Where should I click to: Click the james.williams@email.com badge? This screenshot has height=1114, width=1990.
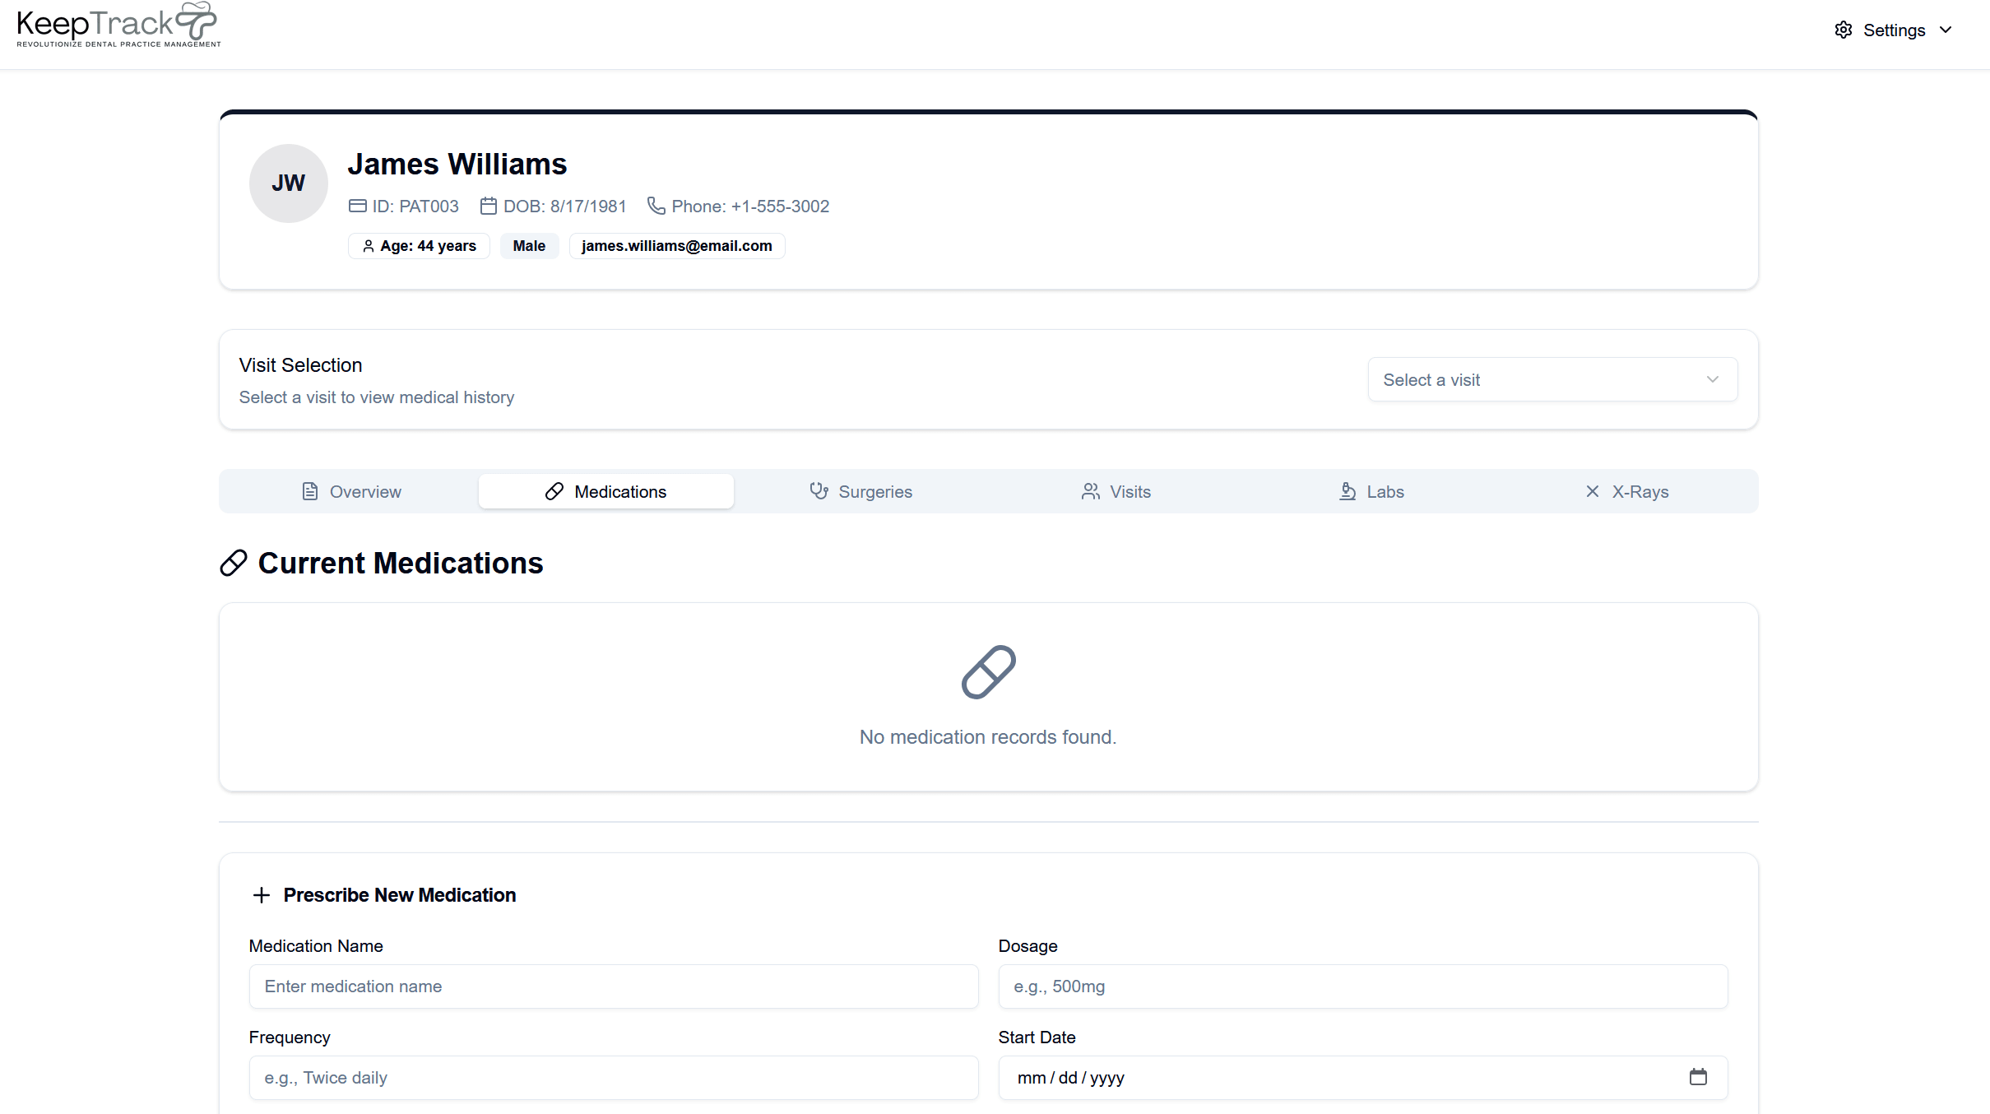coord(676,246)
